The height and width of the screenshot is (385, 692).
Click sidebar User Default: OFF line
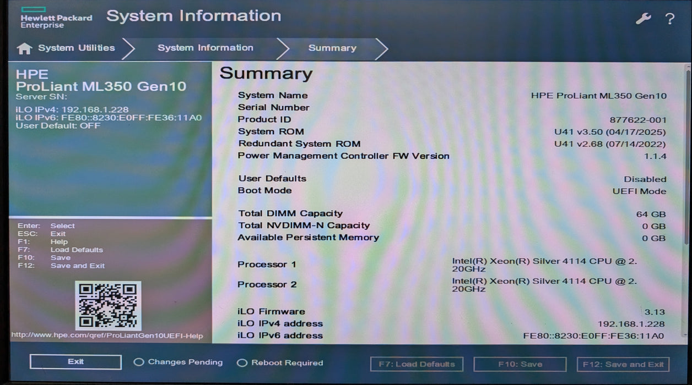[58, 125]
